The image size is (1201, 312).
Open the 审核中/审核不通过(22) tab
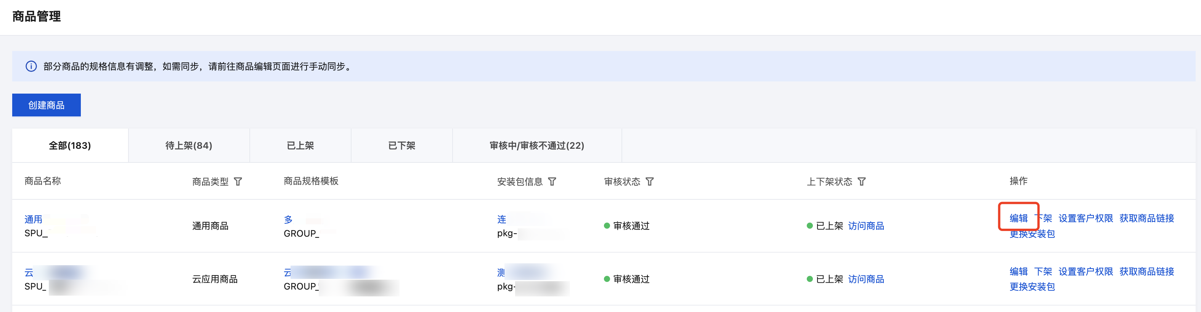(x=536, y=146)
